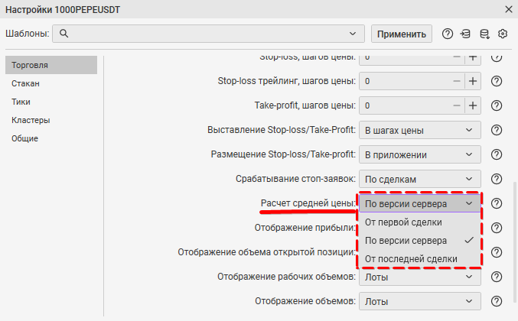Viewport: 518px width, 321px height.
Task: Click the import template database icon
Action: coord(465,34)
